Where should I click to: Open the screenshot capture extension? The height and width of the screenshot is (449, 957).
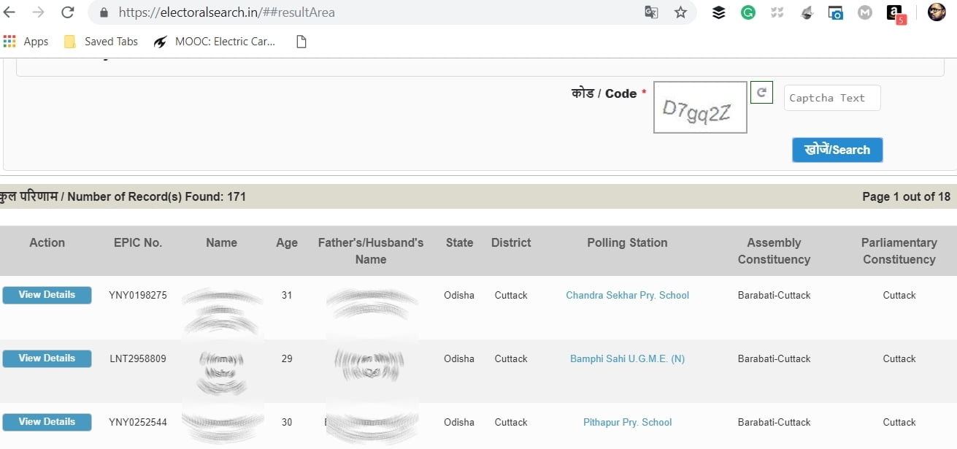pyautogui.click(x=836, y=12)
